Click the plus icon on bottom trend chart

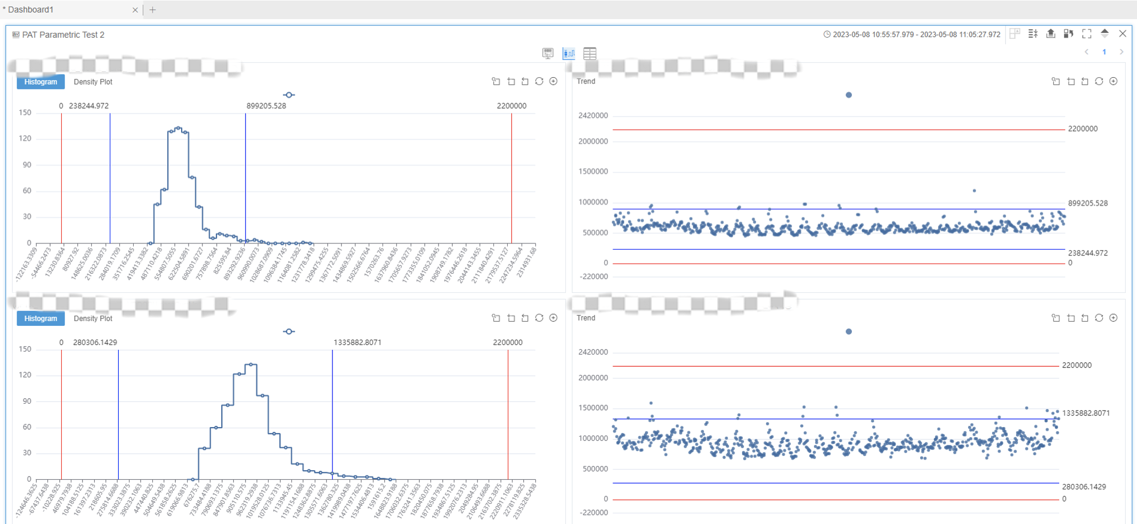(x=1114, y=318)
